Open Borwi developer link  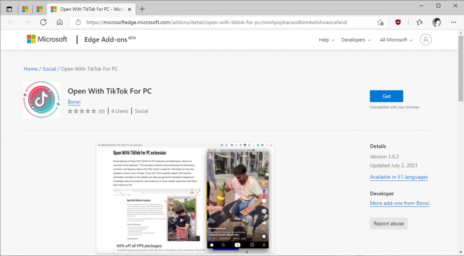[74, 102]
